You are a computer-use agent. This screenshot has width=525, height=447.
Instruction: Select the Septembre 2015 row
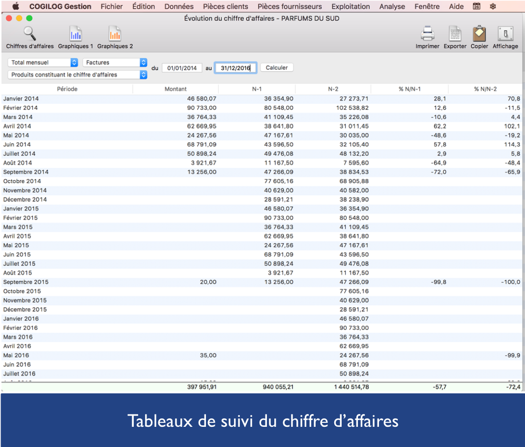click(x=262, y=282)
